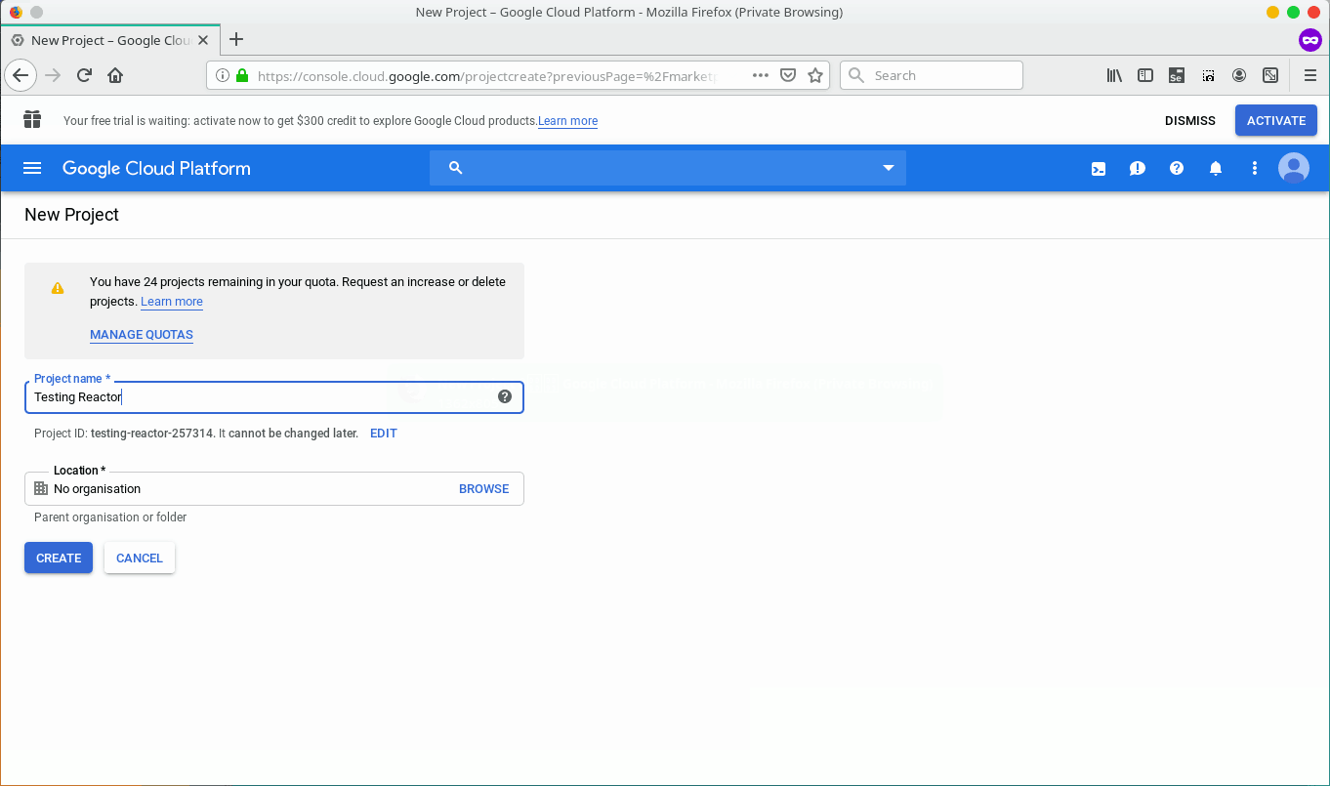This screenshot has width=1330, height=786.
Task: Click the browser forward arrow
Action: click(x=53, y=75)
